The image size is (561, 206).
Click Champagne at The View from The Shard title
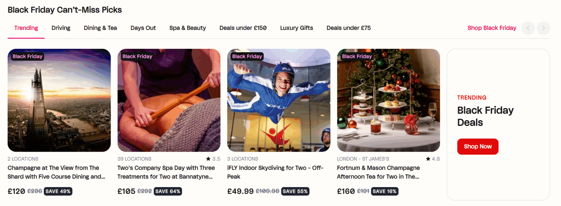pos(56,172)
